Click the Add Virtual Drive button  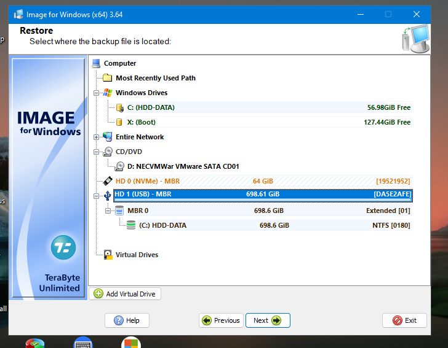125,293
